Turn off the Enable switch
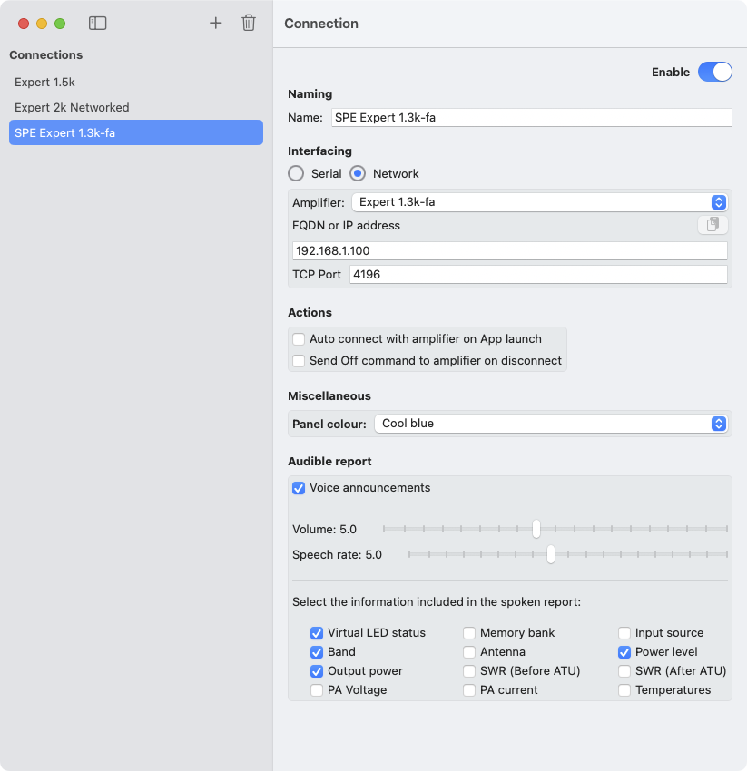 tap(714, 73)
